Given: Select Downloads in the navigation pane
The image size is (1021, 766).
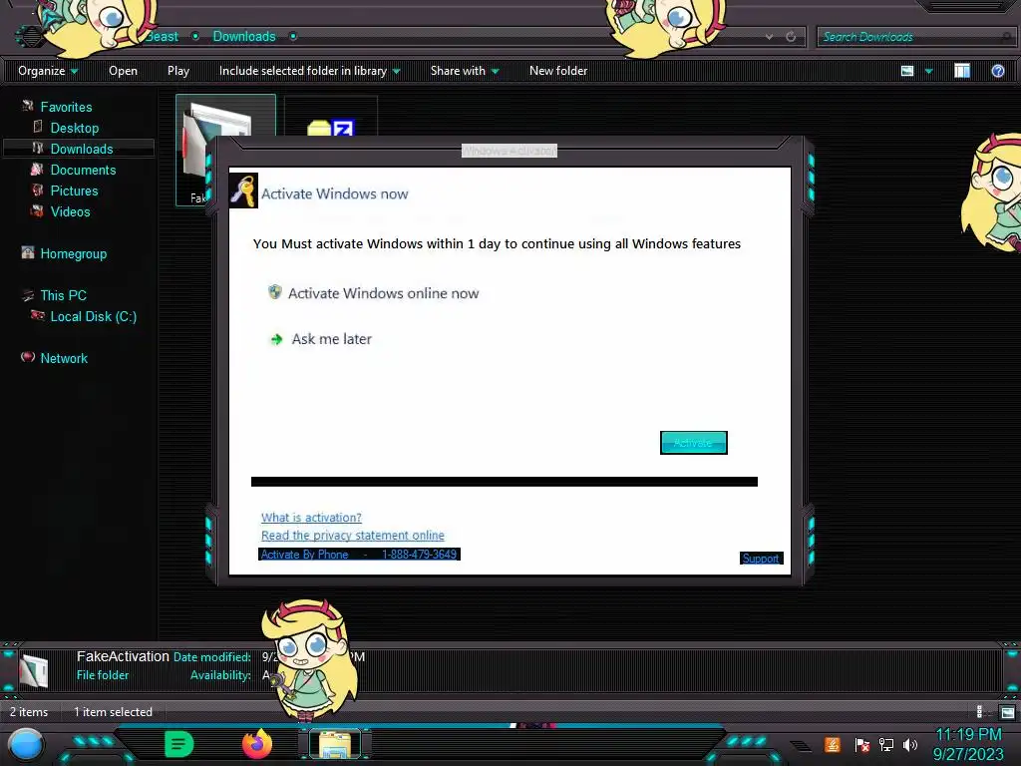Looking at the screenshot, I should point(82,149).
